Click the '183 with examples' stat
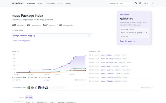This screenshot has height=103, width=166. click(65, 25)
